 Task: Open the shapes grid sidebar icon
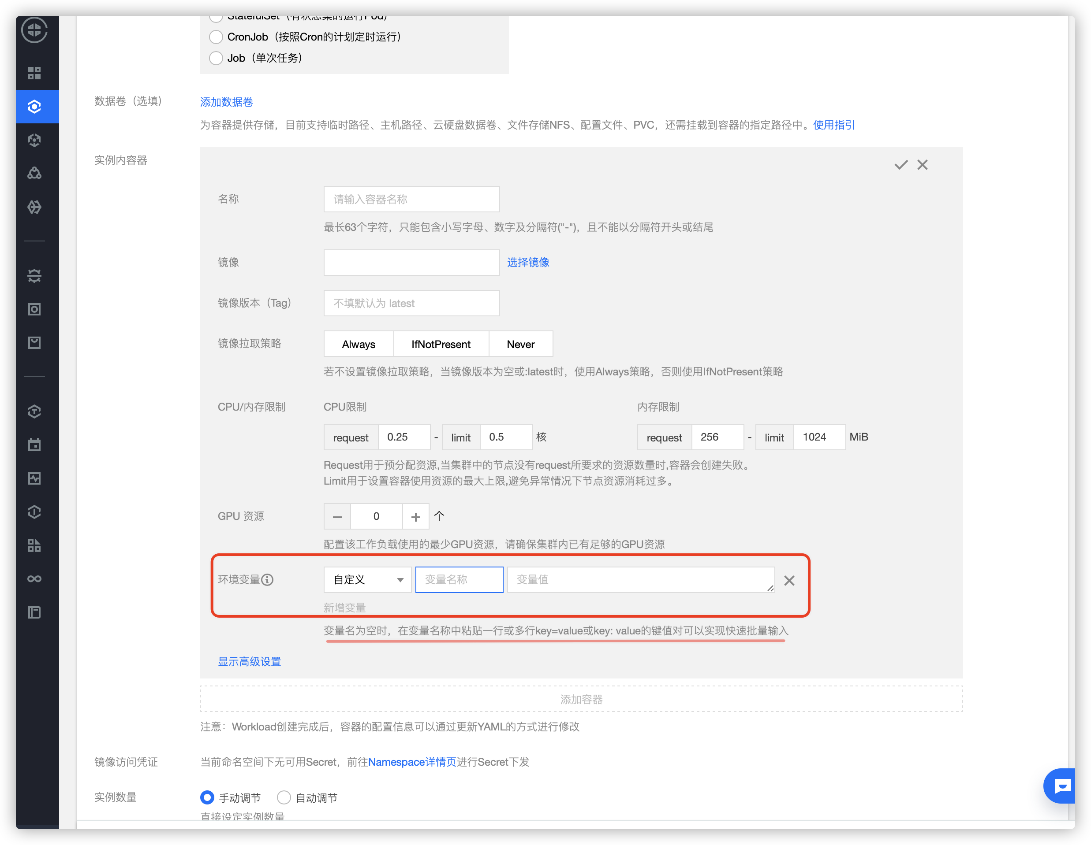click(x=34, y=545)
